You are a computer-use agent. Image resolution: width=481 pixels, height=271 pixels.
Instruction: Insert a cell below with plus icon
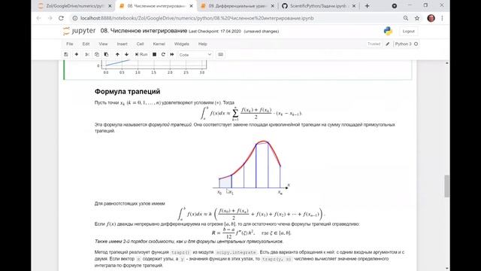point(77,54)
